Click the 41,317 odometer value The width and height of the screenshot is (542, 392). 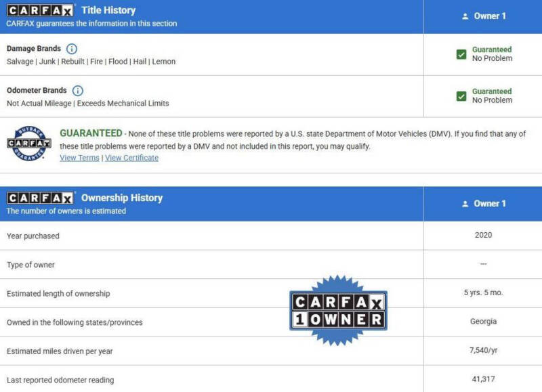click(483, 379)
